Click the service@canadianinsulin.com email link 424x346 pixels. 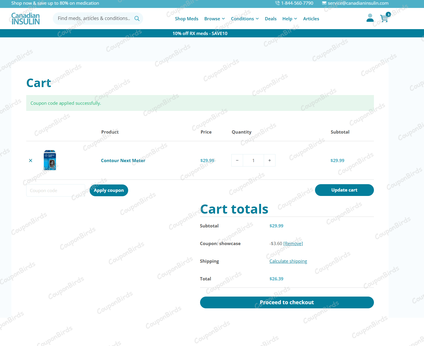pyautogui.click(x=358, y=3)
